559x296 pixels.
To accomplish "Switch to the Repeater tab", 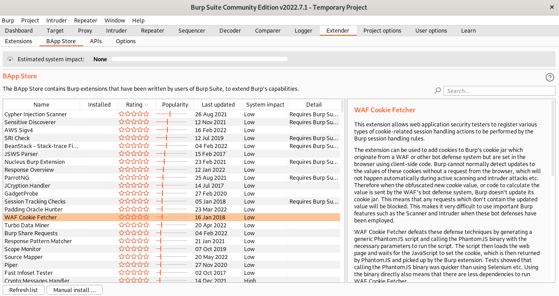I will (152, 31).
